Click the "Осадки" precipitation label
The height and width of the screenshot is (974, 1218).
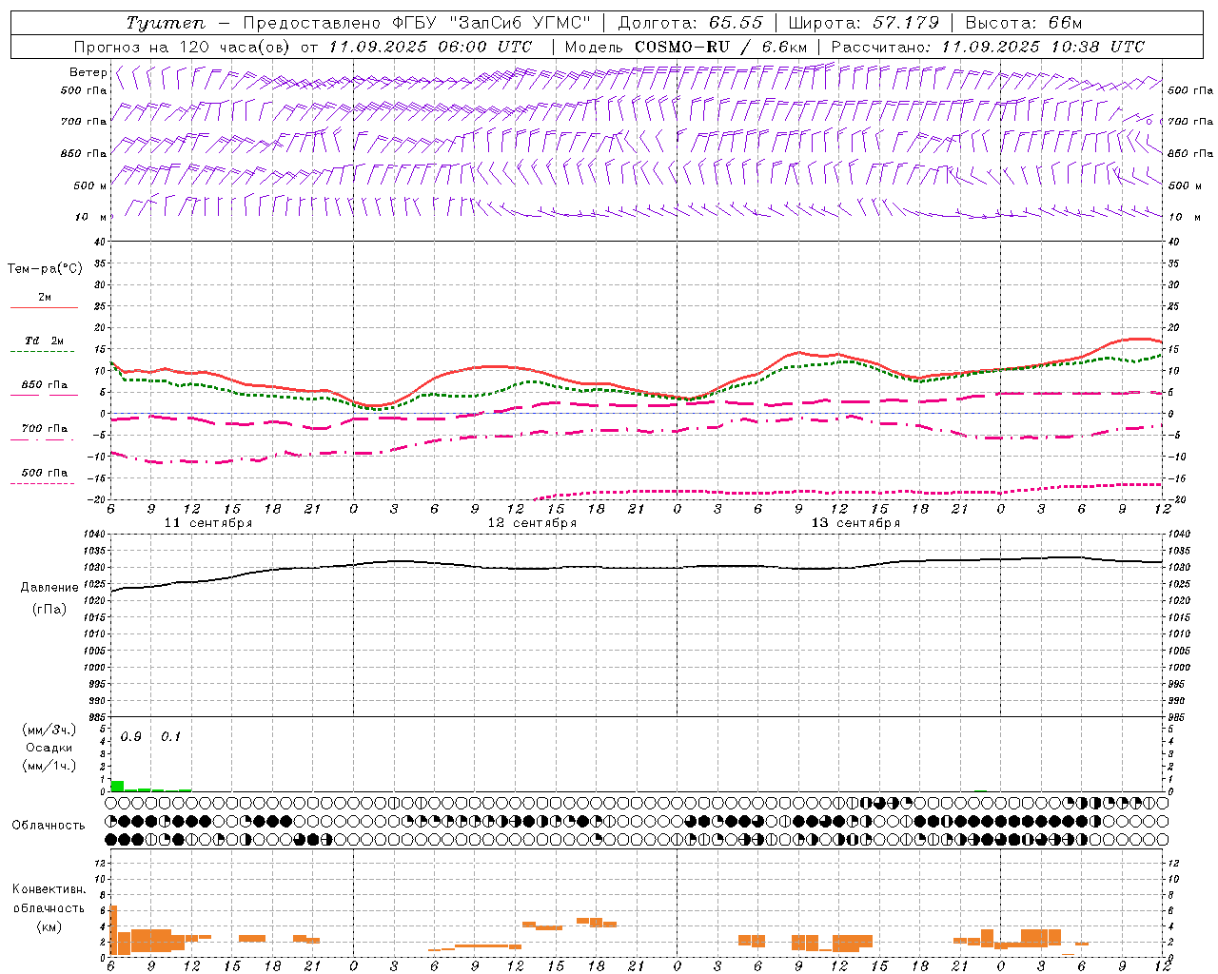[49, 748]
